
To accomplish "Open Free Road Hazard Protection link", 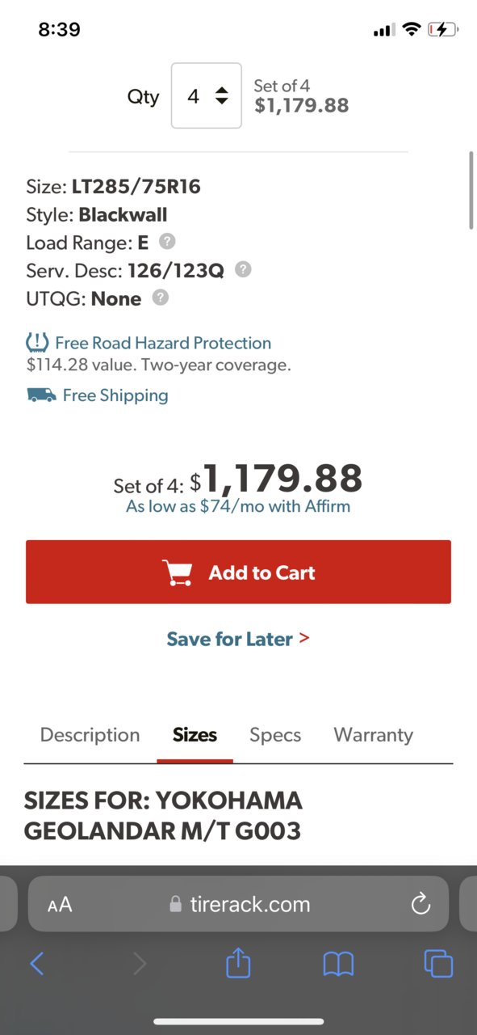I will click(x=163, y=343).
